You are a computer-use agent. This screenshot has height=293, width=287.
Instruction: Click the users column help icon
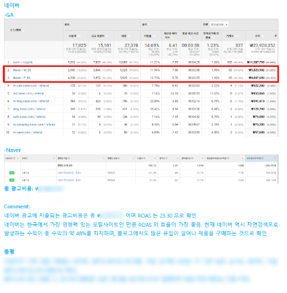[x=79, y=36]
